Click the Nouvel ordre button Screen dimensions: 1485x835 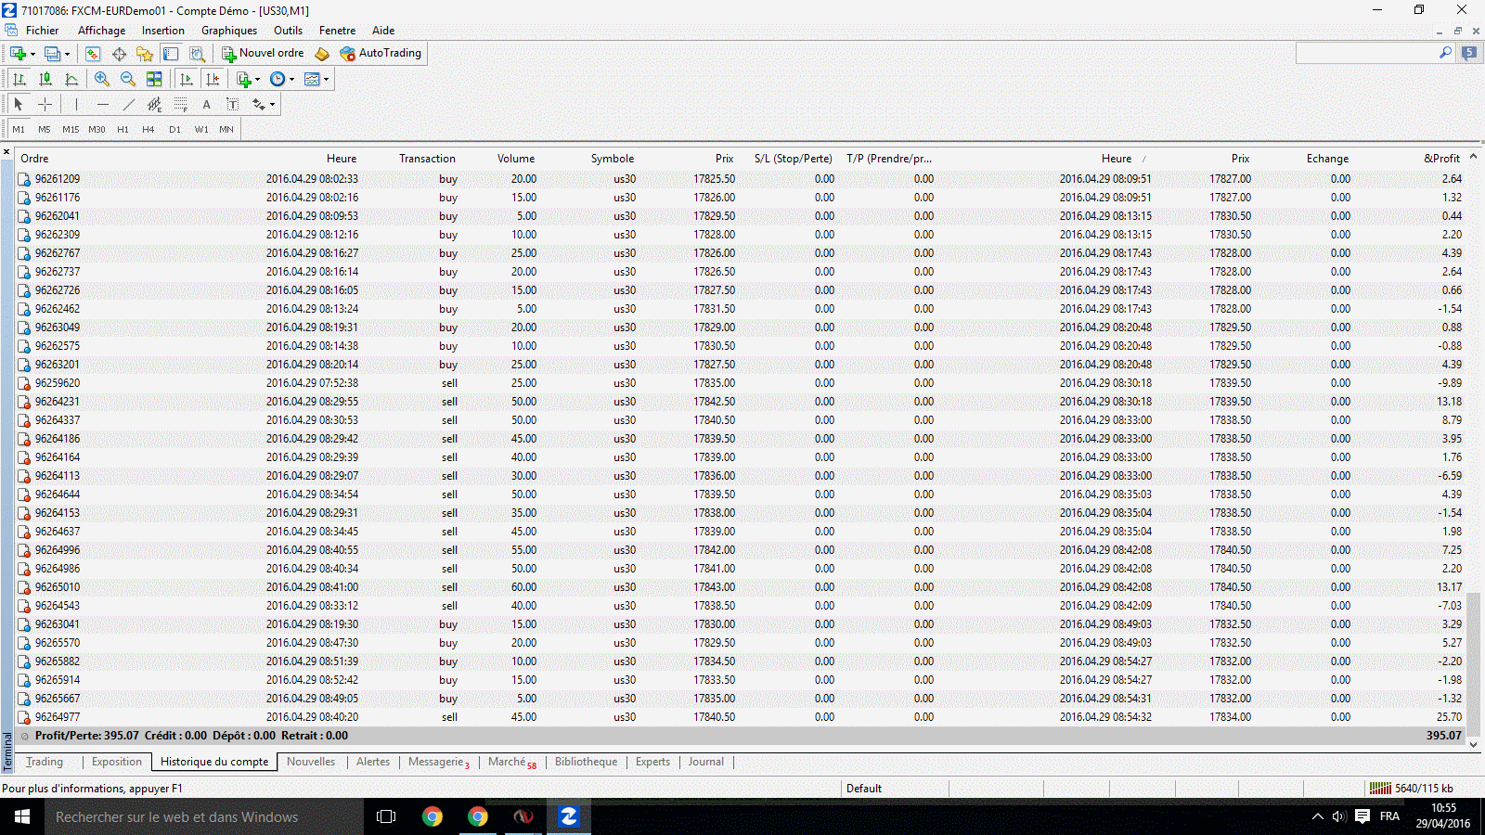(263, 54)
